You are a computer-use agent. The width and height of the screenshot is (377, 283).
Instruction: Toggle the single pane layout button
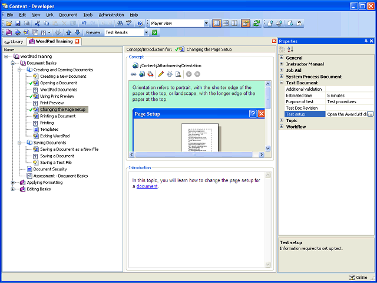click(217, 24)
